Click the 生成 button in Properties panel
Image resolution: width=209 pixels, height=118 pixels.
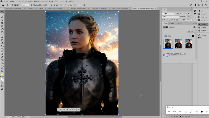191,31
